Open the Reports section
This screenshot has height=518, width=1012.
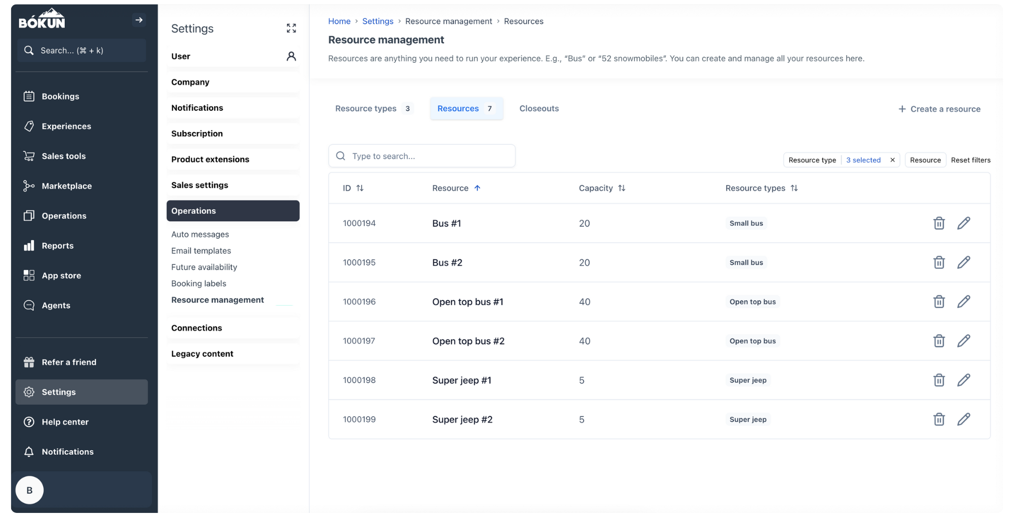tap(58, 245)
